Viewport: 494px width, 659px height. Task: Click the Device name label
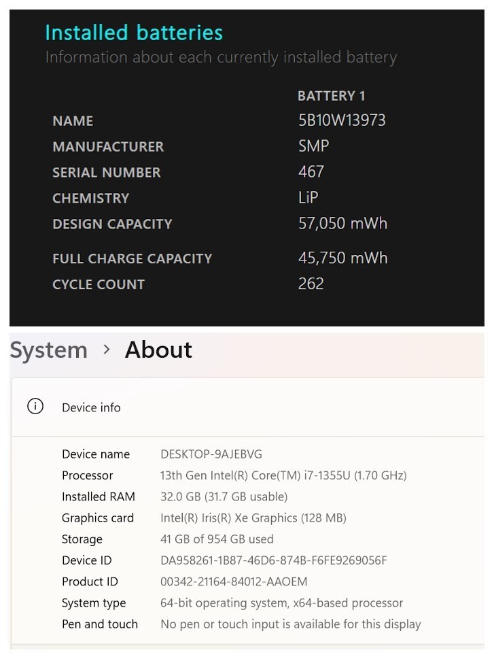96,454
